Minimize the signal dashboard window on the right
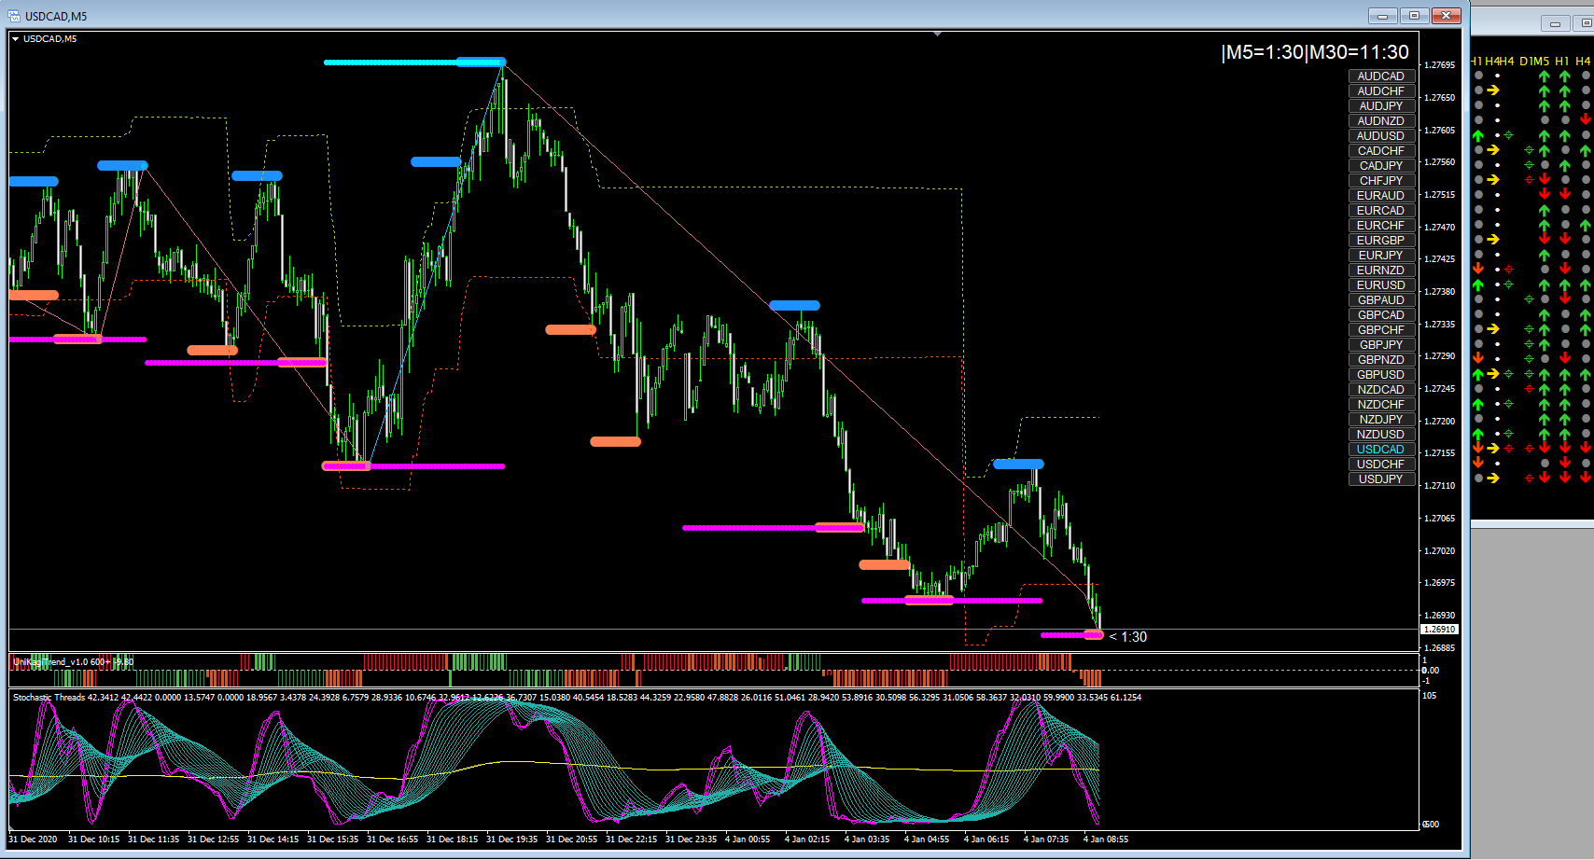 [1555, 23]
